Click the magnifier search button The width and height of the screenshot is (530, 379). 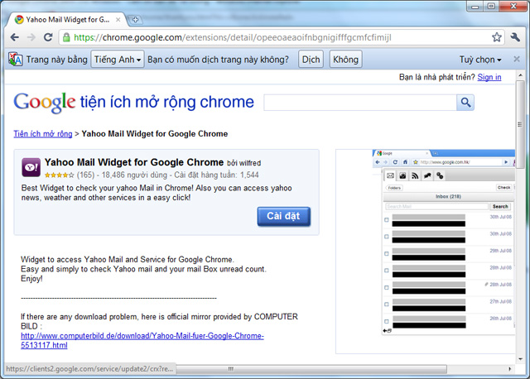pyautogui.click(x=465, y=103)
